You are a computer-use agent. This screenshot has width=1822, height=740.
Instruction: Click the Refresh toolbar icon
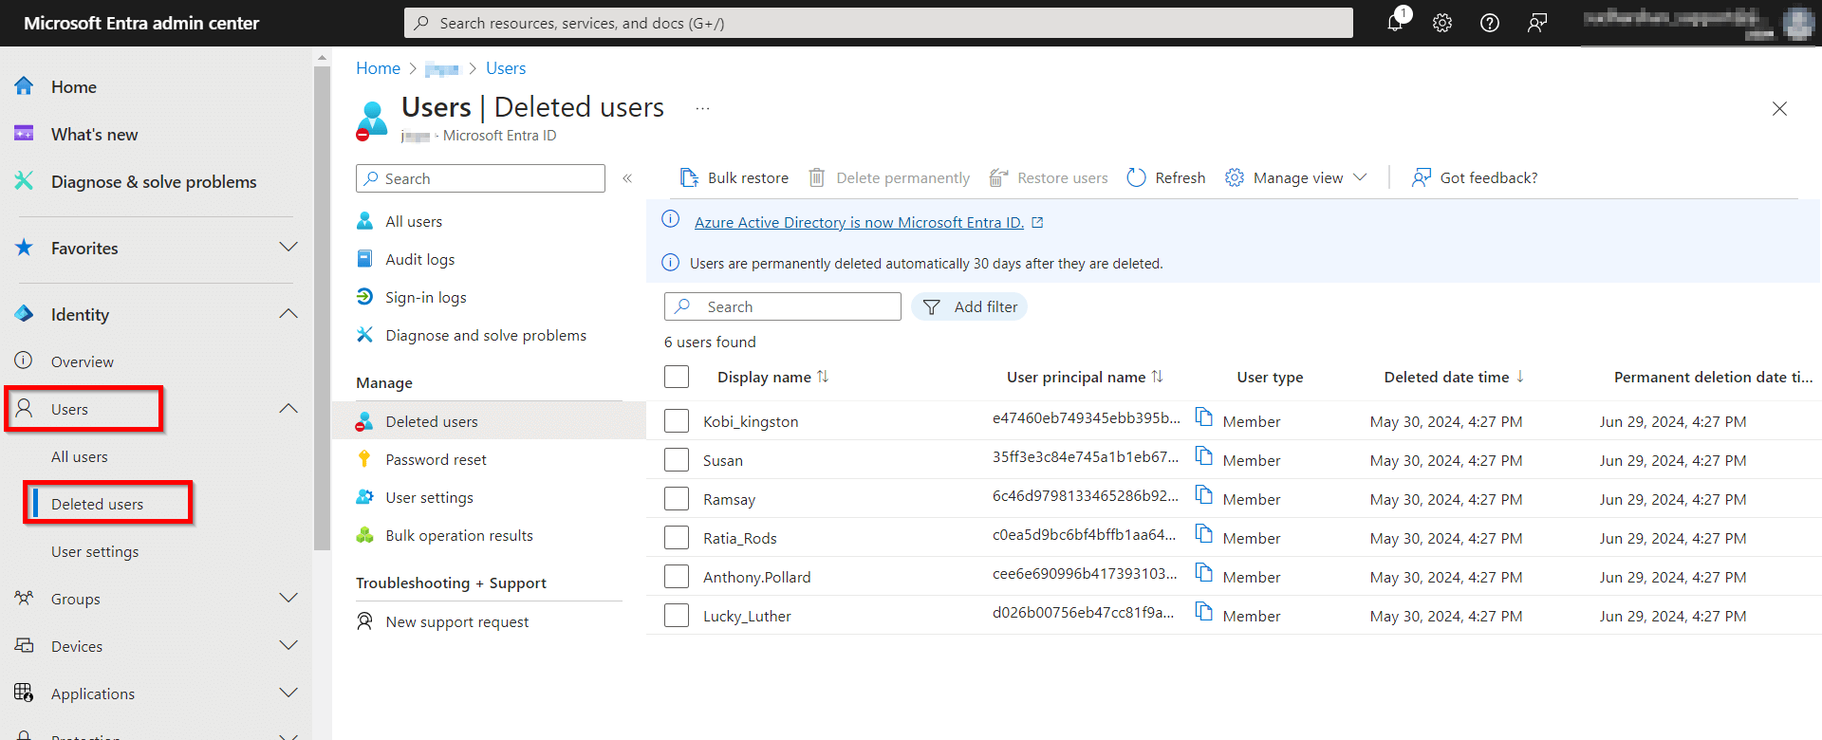(1136, 177)
